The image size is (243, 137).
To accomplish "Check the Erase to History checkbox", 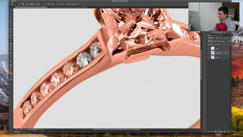I will pos(66,4).
